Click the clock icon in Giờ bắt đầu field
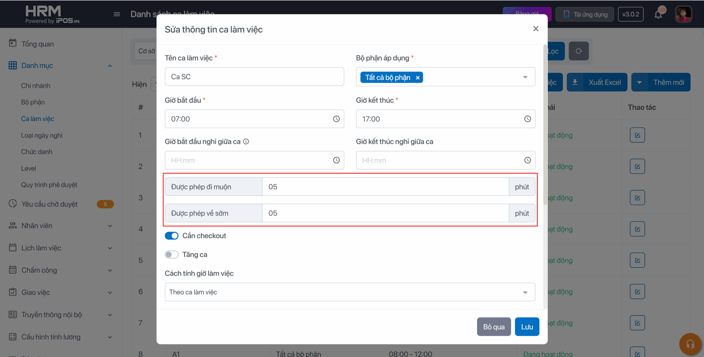The width and height of the screenshot is (704, 357). (336, 119)
